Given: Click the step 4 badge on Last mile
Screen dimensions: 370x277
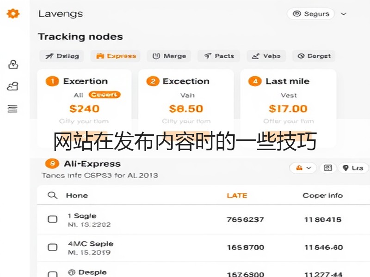Looking at the screenshot, I should [255, 82].
